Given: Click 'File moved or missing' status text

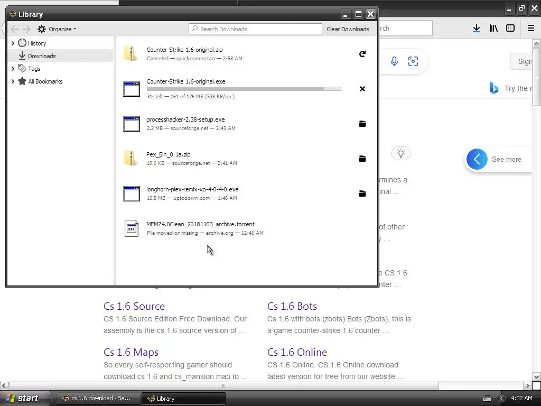Looking at the screenshot, I should [173, 233].
